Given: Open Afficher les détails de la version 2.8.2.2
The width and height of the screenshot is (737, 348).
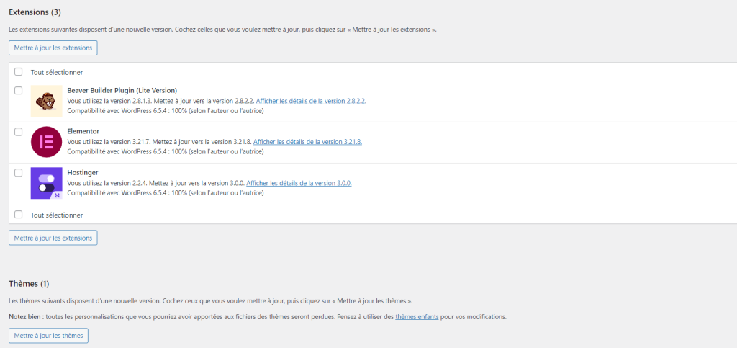Looking at the screenshot, I should point(311,101).
